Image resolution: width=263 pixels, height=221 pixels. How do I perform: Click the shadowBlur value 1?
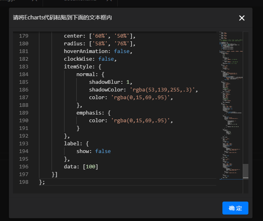(x=128, y=82)
